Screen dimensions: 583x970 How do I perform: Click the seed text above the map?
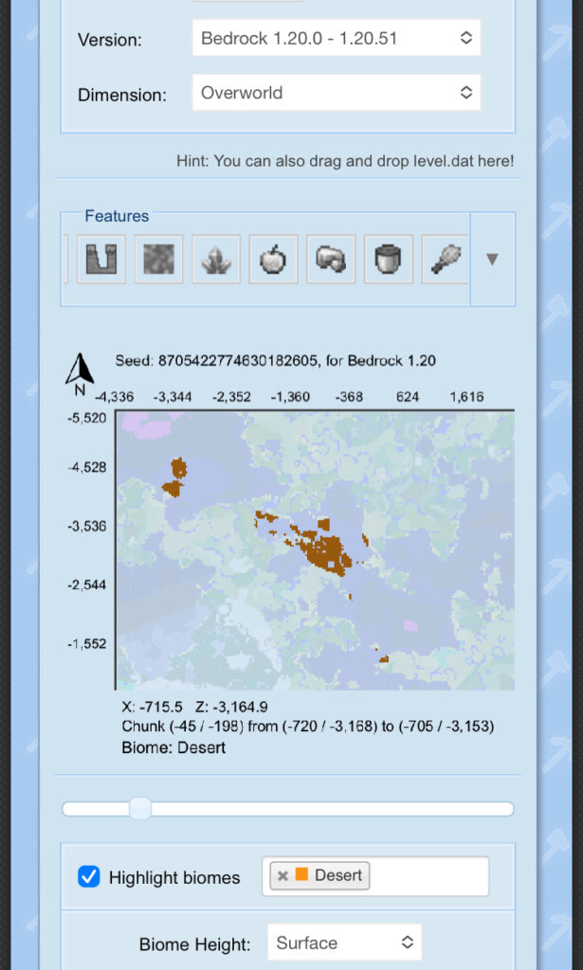276,361
